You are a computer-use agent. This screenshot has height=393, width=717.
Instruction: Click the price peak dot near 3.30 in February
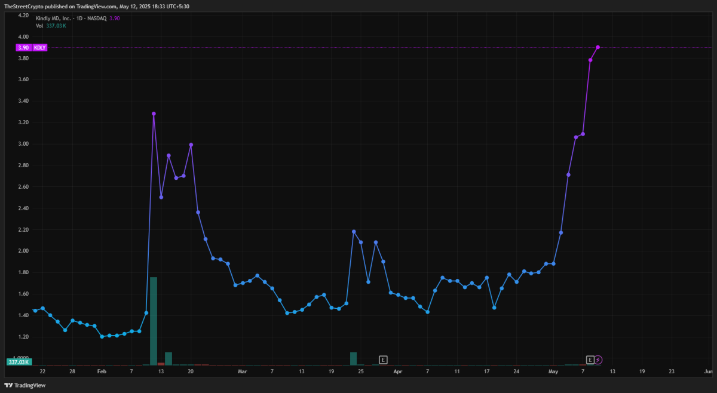(x=154, y=113)
